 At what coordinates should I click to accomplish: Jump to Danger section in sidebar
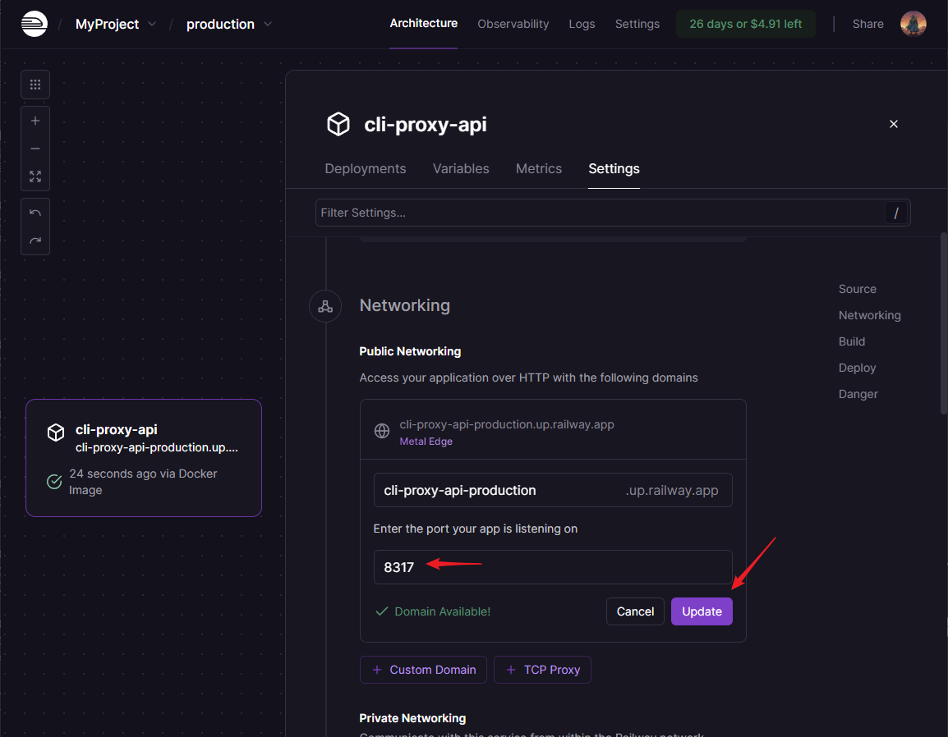[858, 394]
